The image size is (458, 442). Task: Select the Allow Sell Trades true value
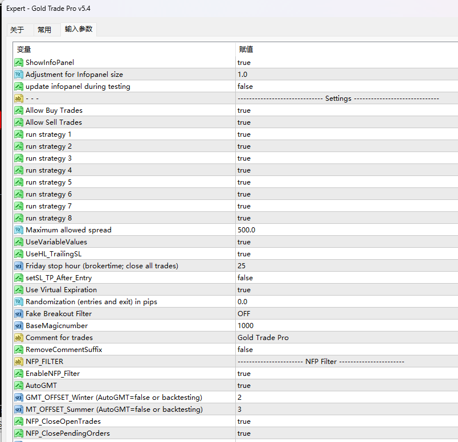pos(244,122)
